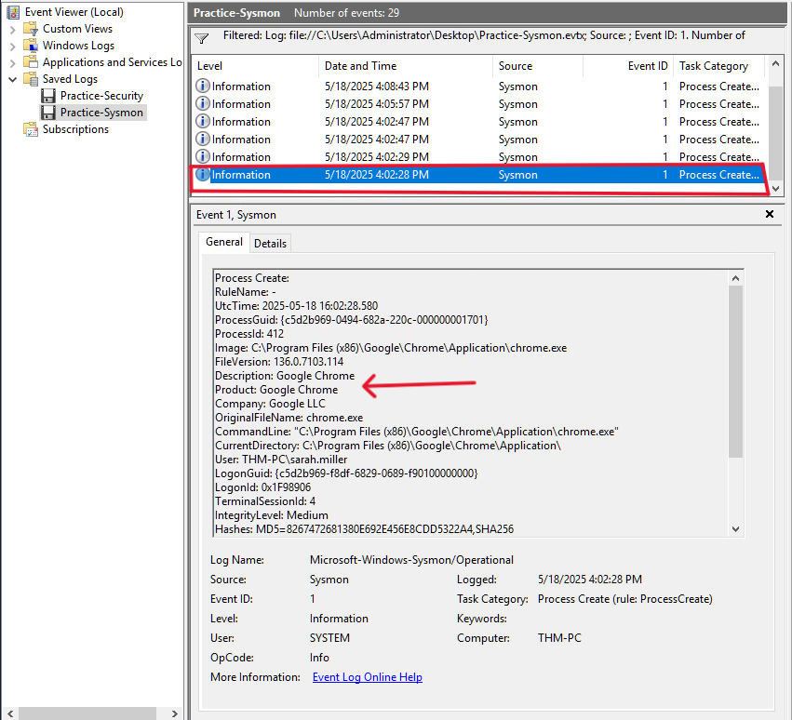
Task: Sort events by Date and Time column
Action: tap(360, 66)
